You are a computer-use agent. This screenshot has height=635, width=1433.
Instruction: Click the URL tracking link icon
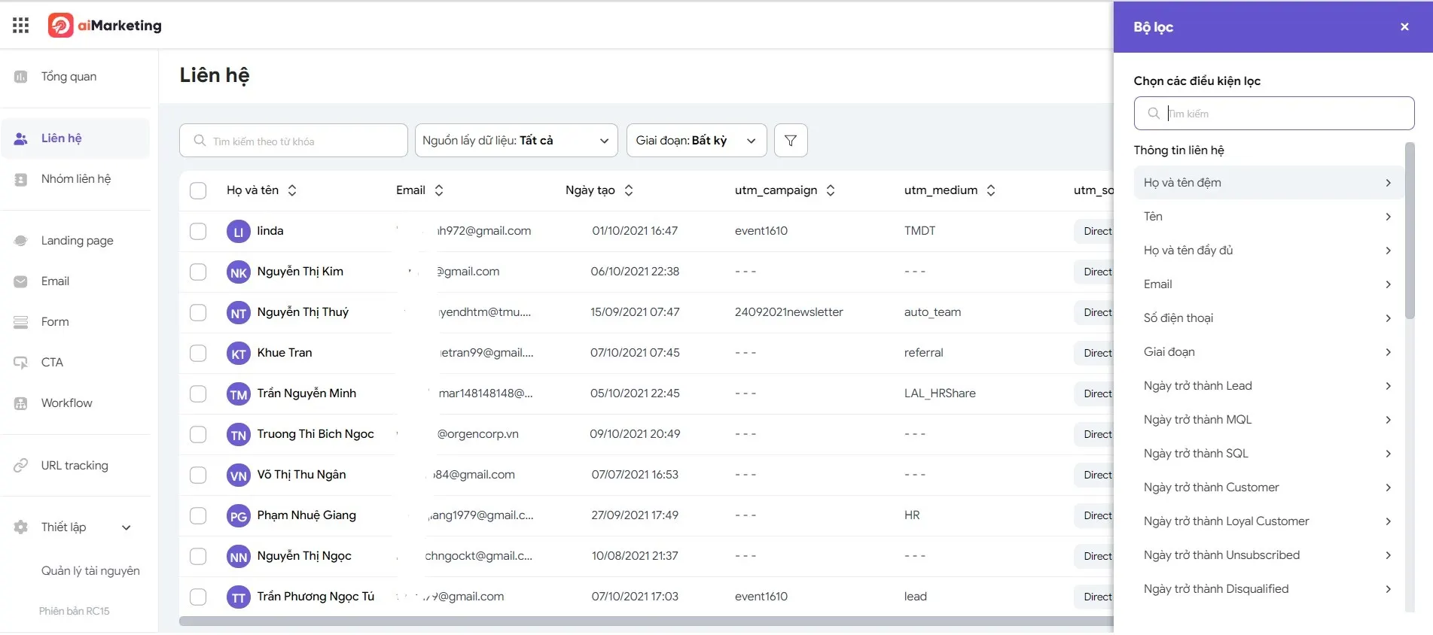[21, 466]
